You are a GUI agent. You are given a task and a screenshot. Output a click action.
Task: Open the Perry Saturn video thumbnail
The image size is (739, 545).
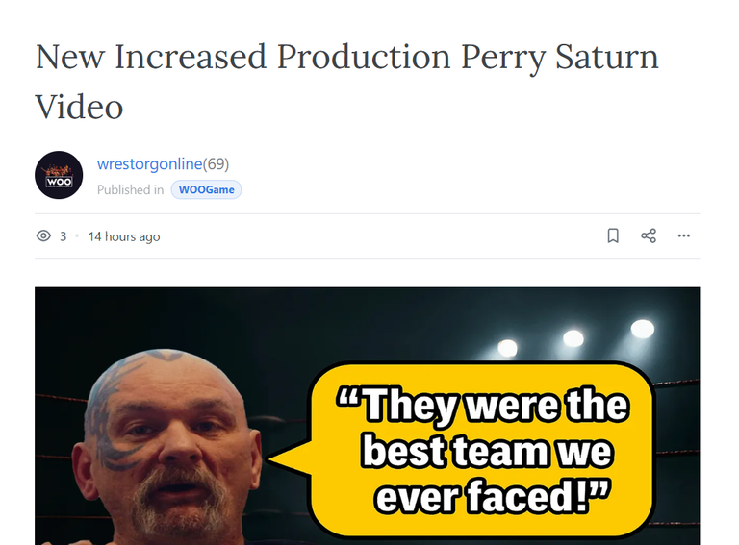point(368,416)
